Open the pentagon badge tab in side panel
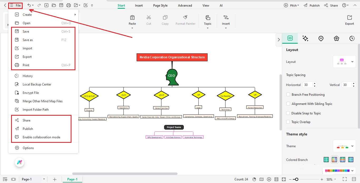Image resolution: width=360 pixels, height=183 pixels. coord(337,38)
